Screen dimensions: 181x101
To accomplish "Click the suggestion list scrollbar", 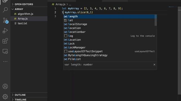I will [x=156, y=20].
